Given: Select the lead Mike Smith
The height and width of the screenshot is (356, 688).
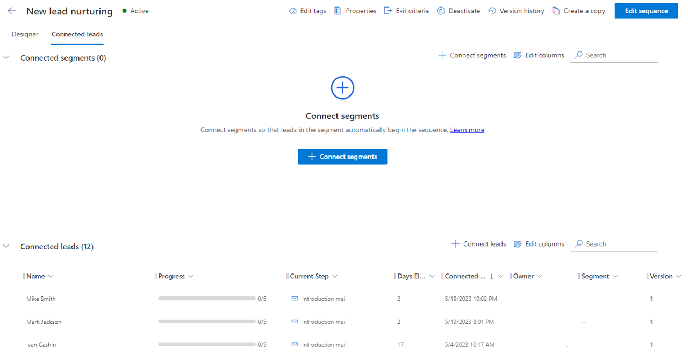Looking at the screenshot, I should point(41,299).
